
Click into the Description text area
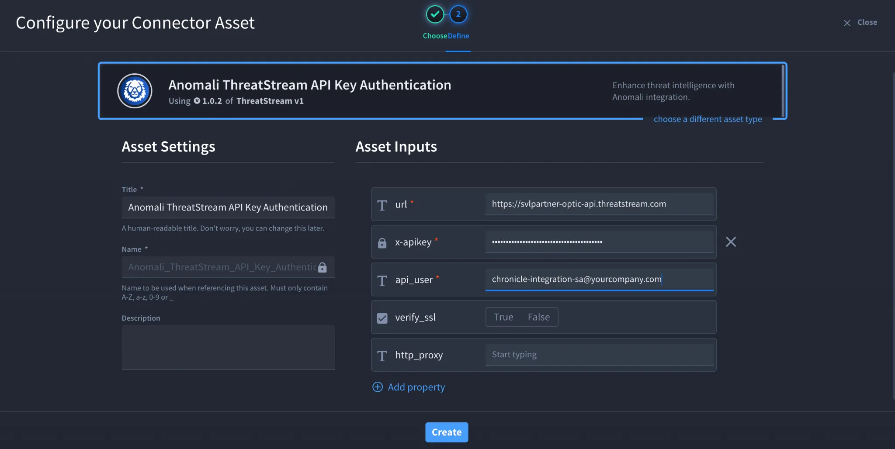[x=228, y=347]
